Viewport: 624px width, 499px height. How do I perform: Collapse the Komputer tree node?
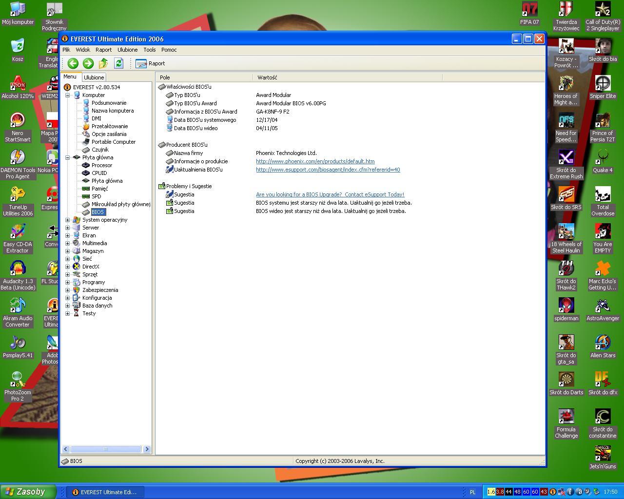68,95
